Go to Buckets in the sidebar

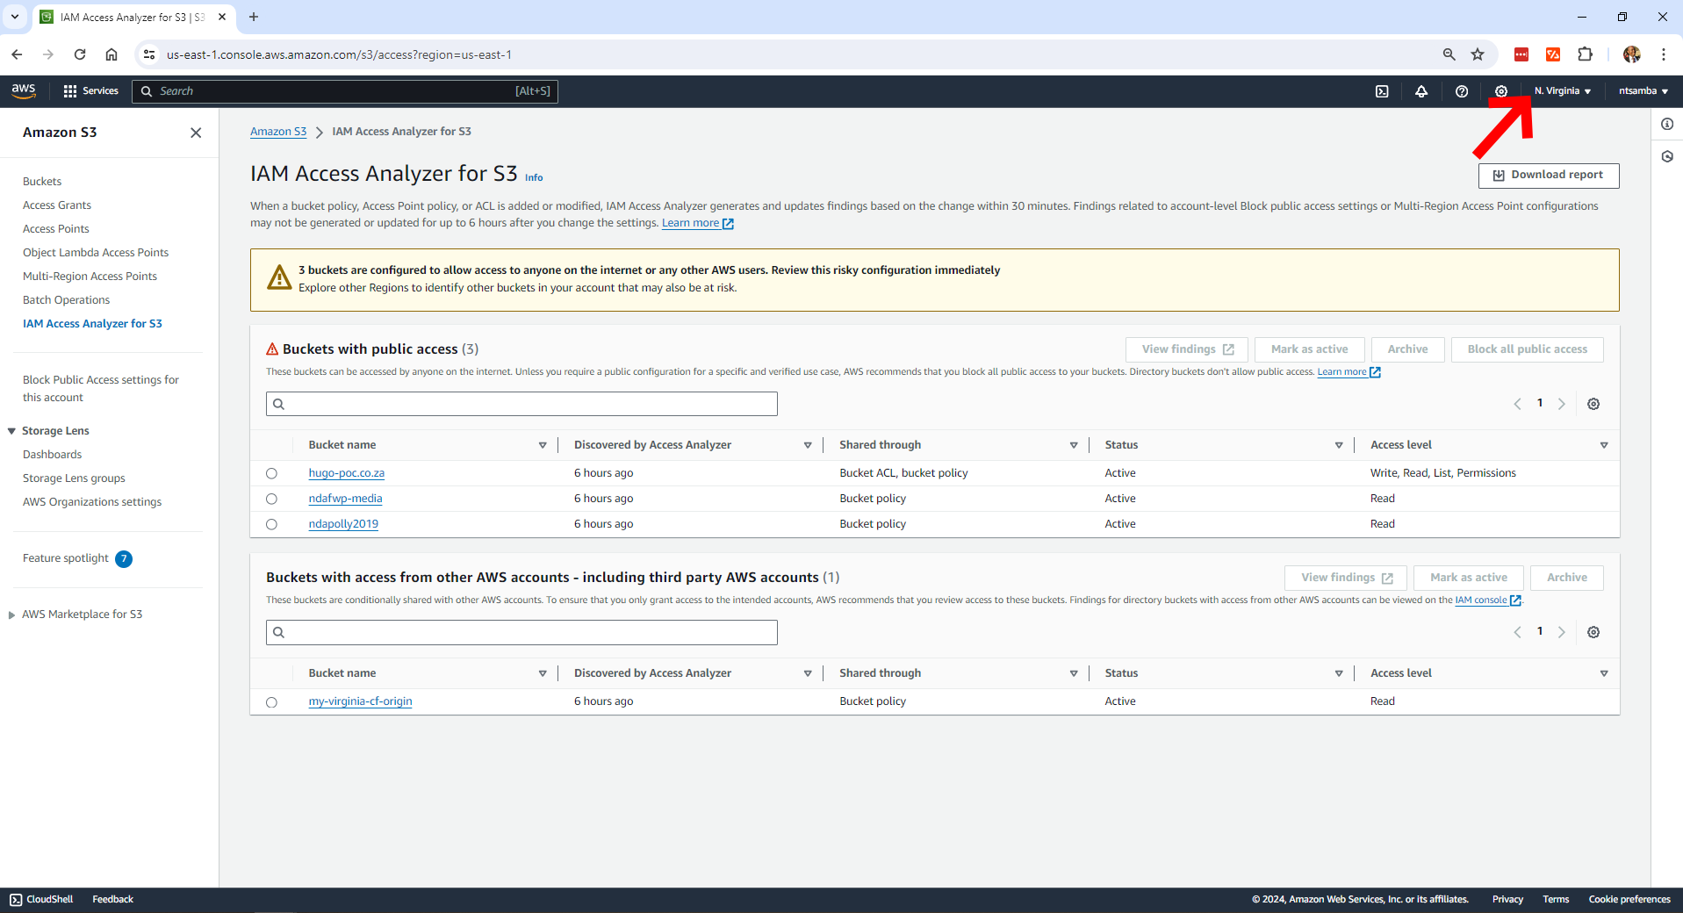(x=42, y=182)
